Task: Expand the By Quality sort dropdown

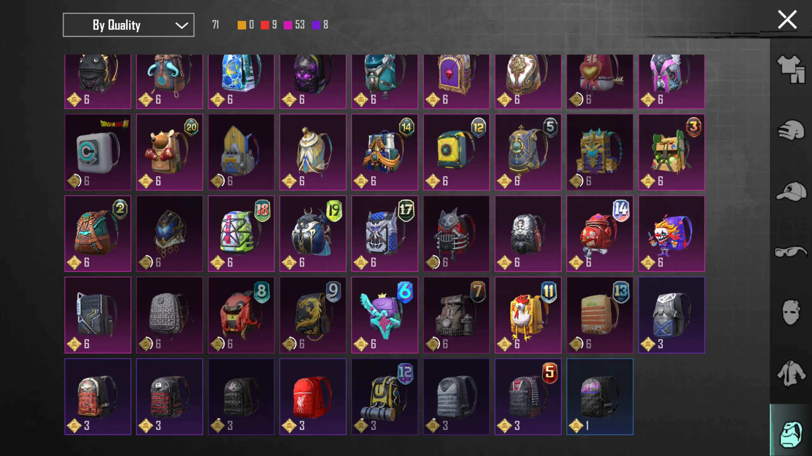Action: click(129, 25)
